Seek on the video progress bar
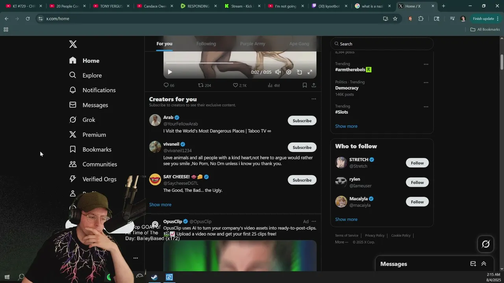504x283 pixels. 240,63
